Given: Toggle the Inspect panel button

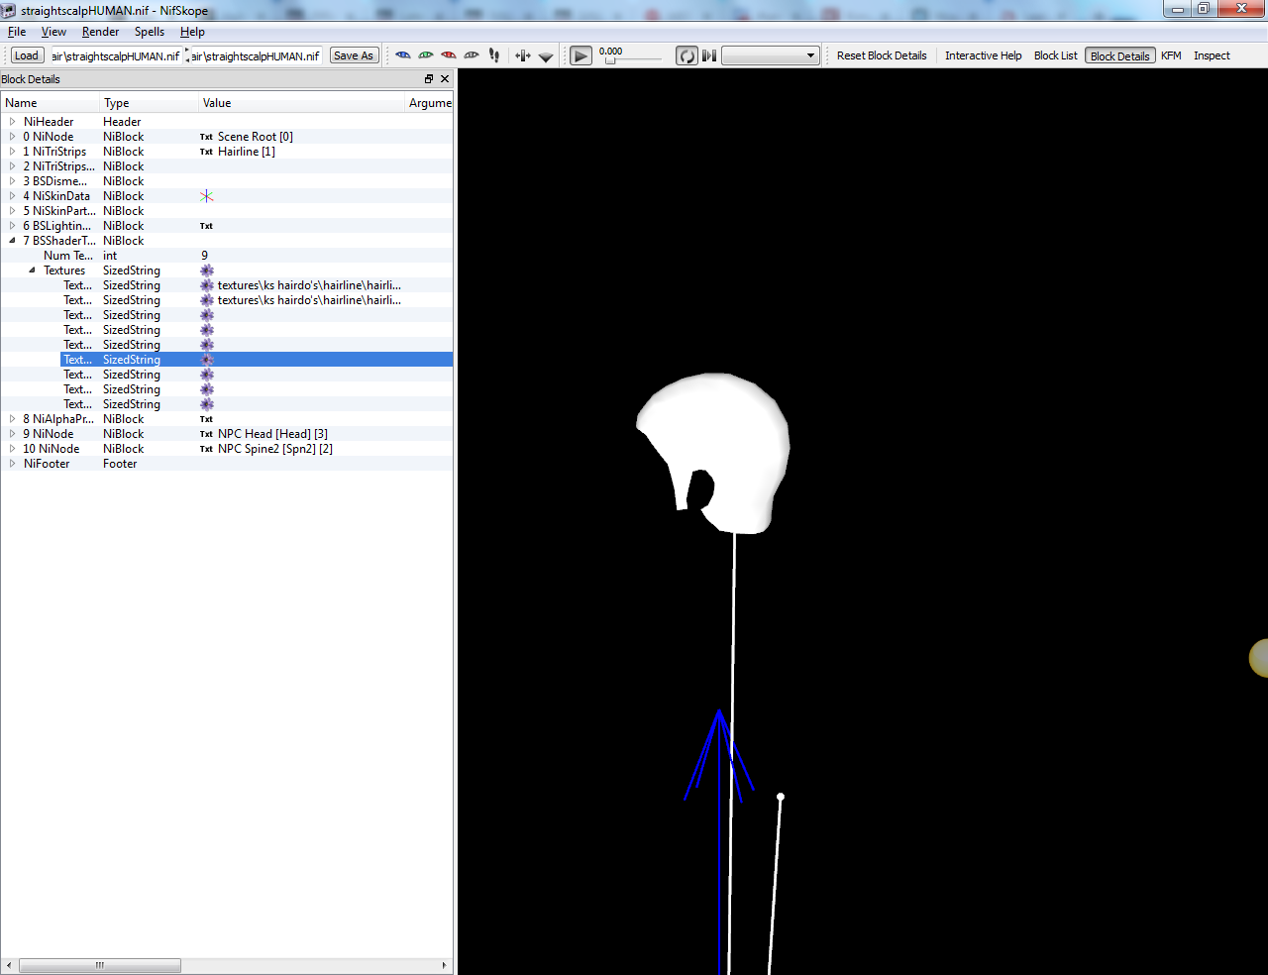Looking at the screenshot, I should 1212,55.
